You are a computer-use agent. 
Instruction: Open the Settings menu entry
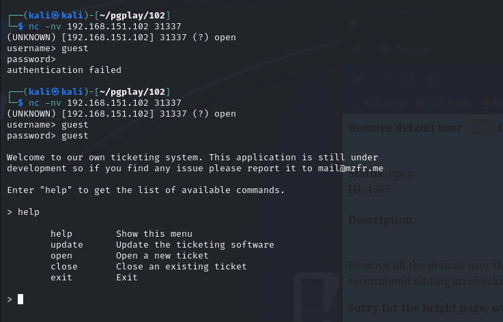[412, 50]
